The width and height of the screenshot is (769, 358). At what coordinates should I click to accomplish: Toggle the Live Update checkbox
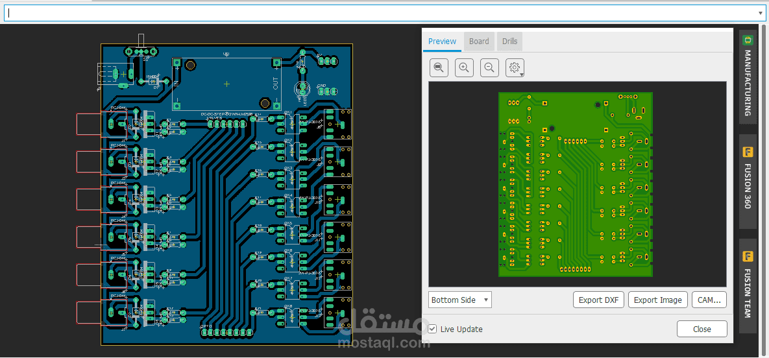[432, 329]
